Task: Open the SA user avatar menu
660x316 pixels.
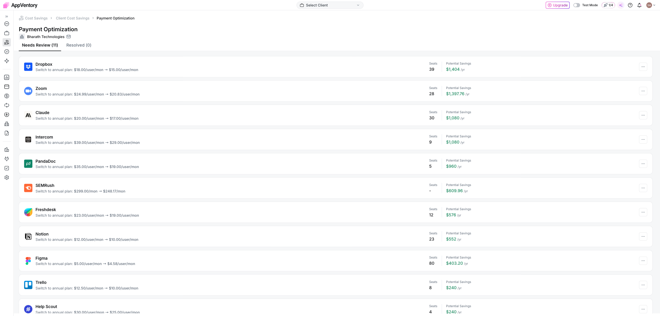Action: click(x=651, y=5)
